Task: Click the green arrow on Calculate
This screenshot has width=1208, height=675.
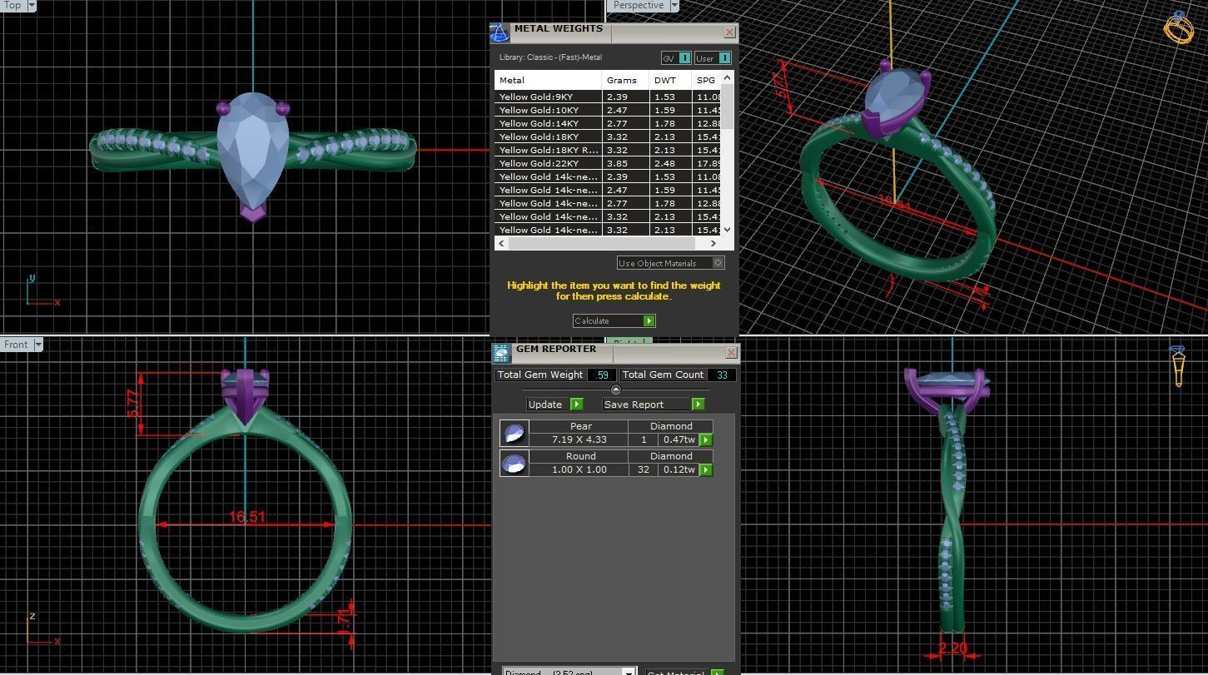Action: pos(649,321)
